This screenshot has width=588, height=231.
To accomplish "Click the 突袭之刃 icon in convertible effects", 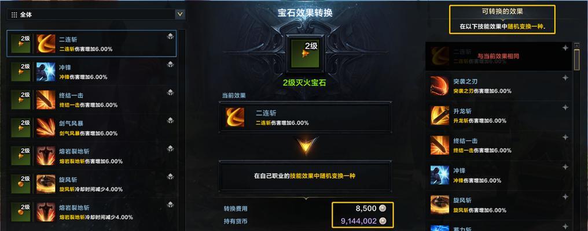I will tap(439, 85).
